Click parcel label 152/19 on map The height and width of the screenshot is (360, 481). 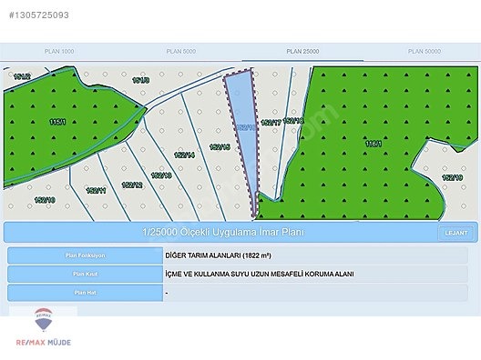tap(453, 177)
